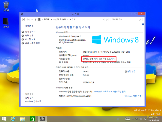Viewport: 162px width, 122px height.
Task: Open 원격 설정 from the sidebar
Action: click(29, 36)
